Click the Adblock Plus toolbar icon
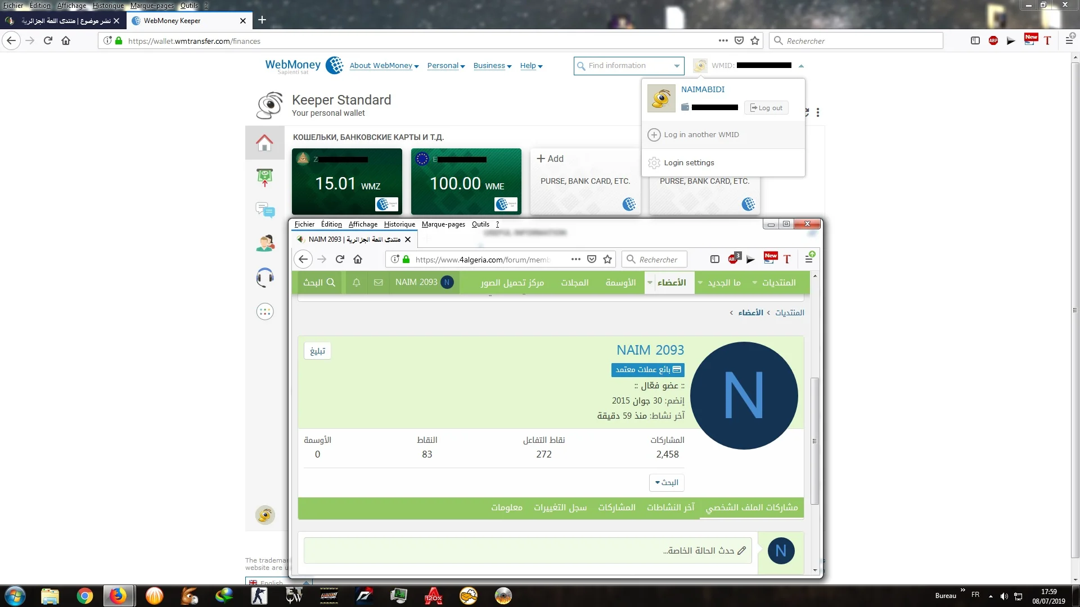 click(993, 40)
